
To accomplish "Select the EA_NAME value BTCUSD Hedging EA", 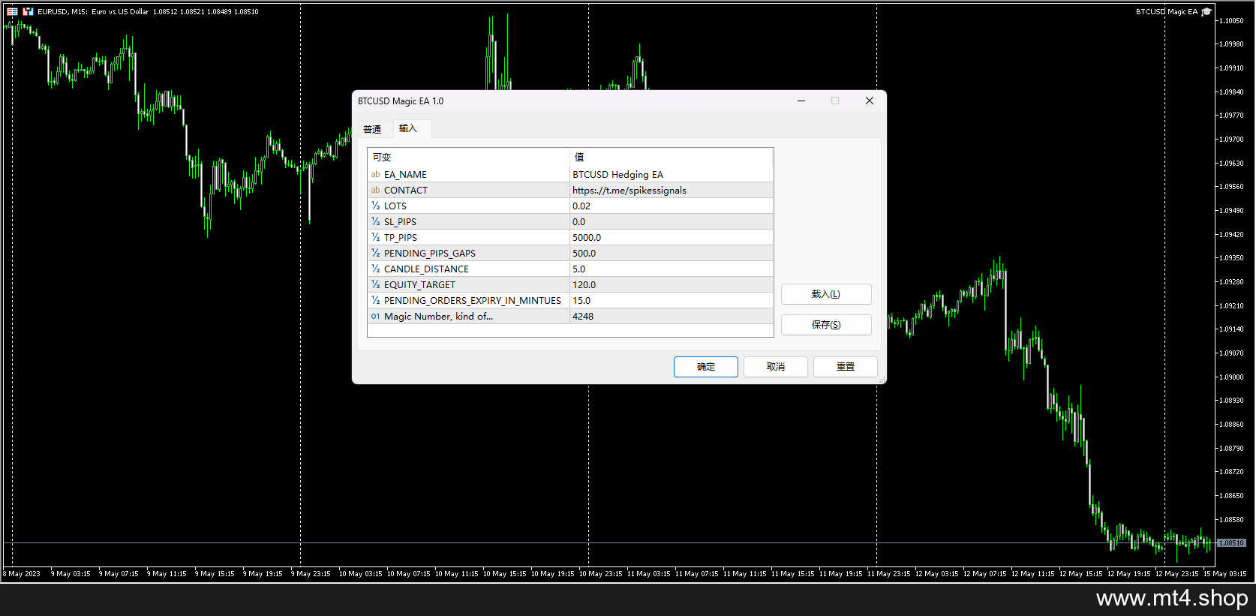I will pos(617,175).
